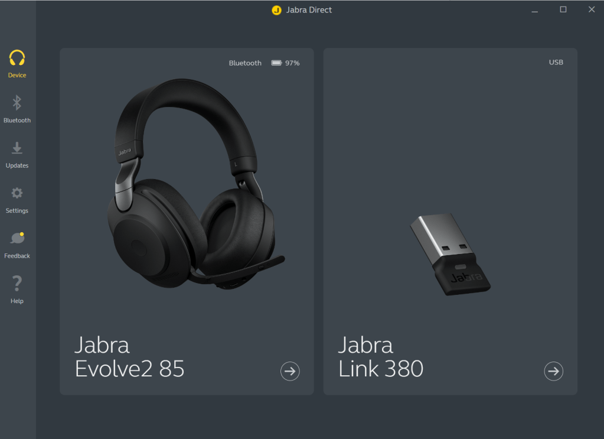Open the Bluetooth sidebar icon

pyautogui.click(x=17, y=103)
